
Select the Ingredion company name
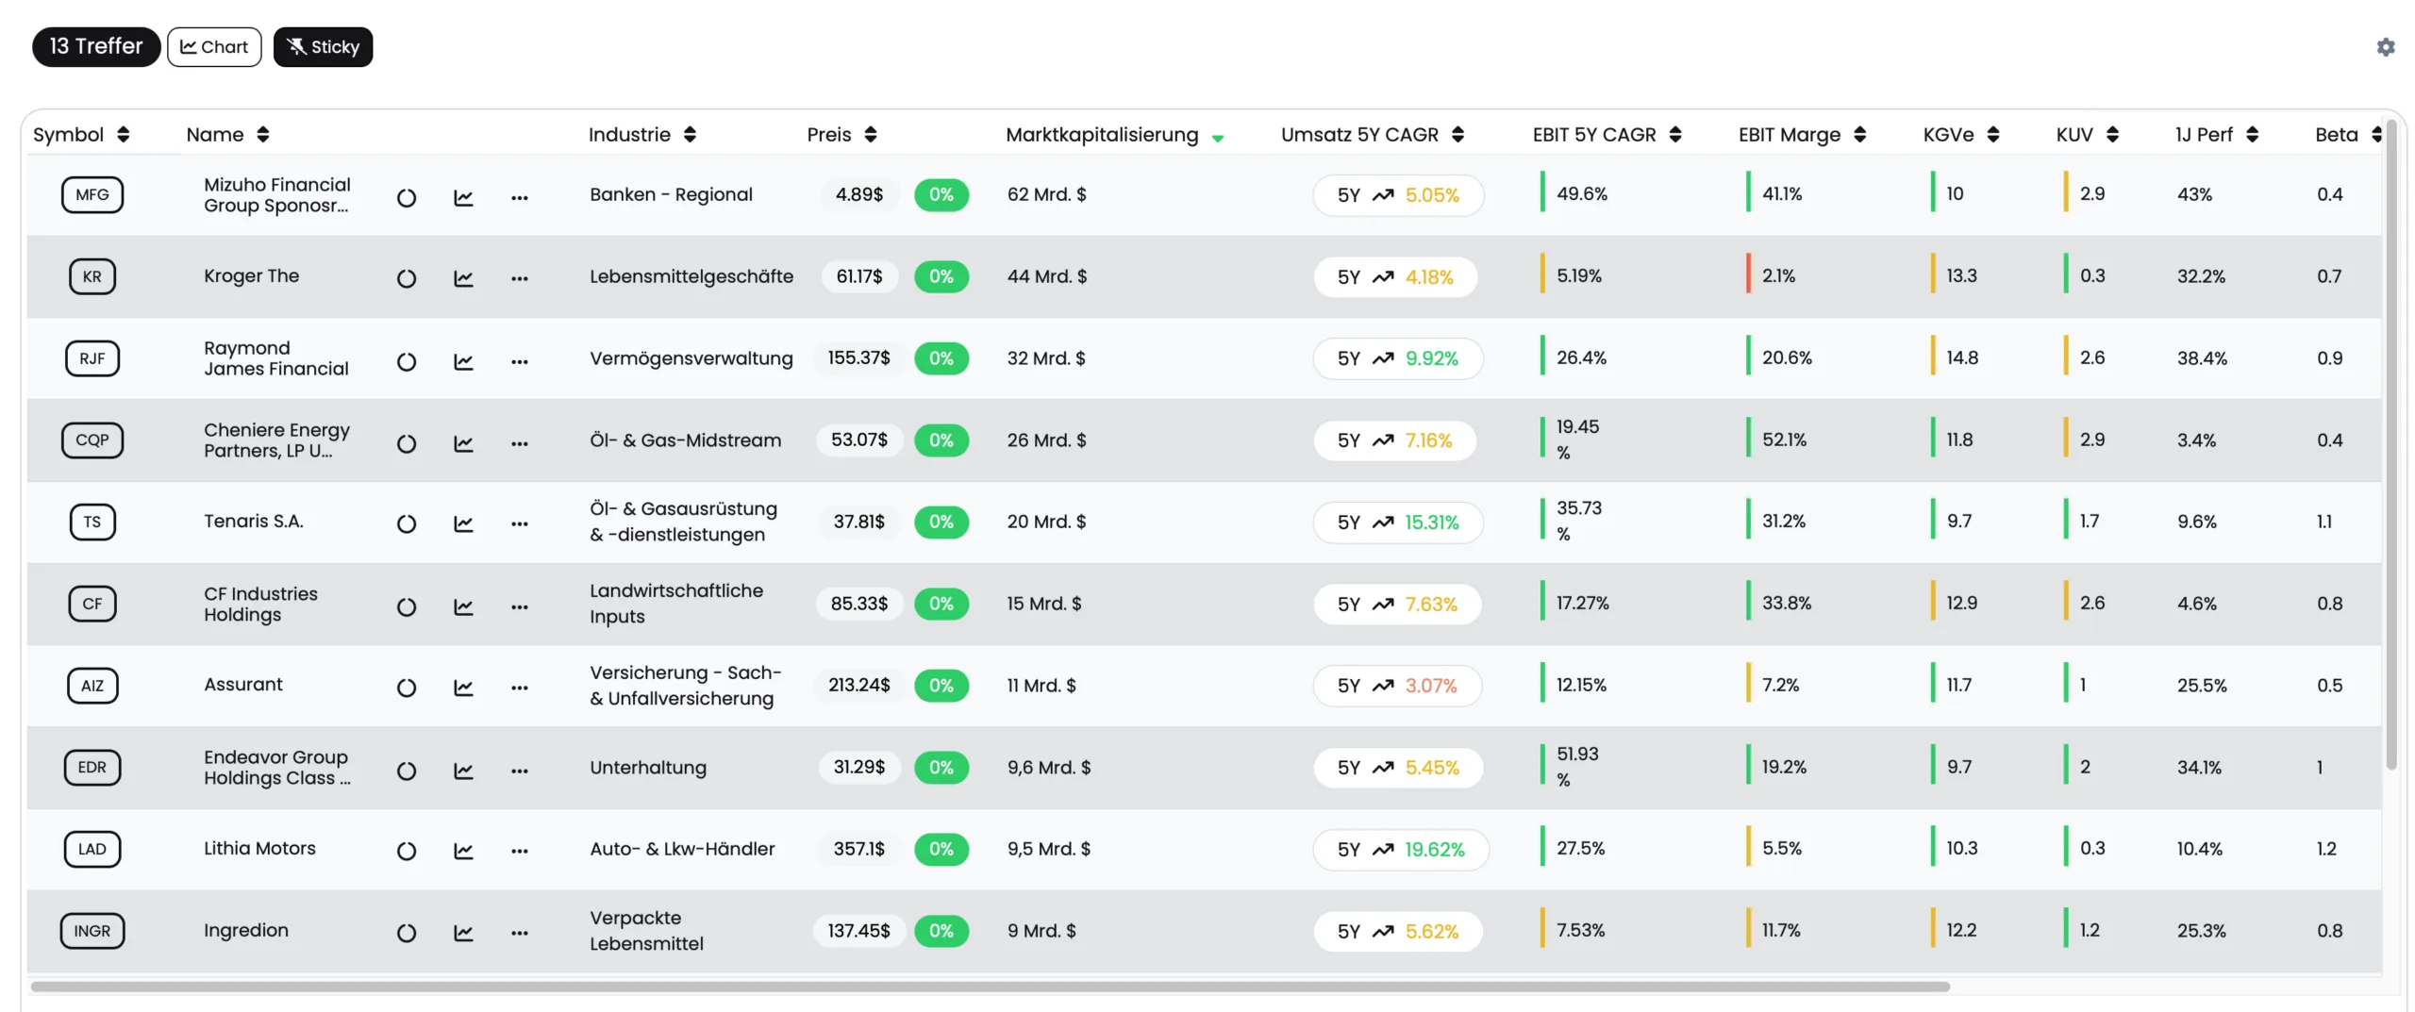coord(245,930)
